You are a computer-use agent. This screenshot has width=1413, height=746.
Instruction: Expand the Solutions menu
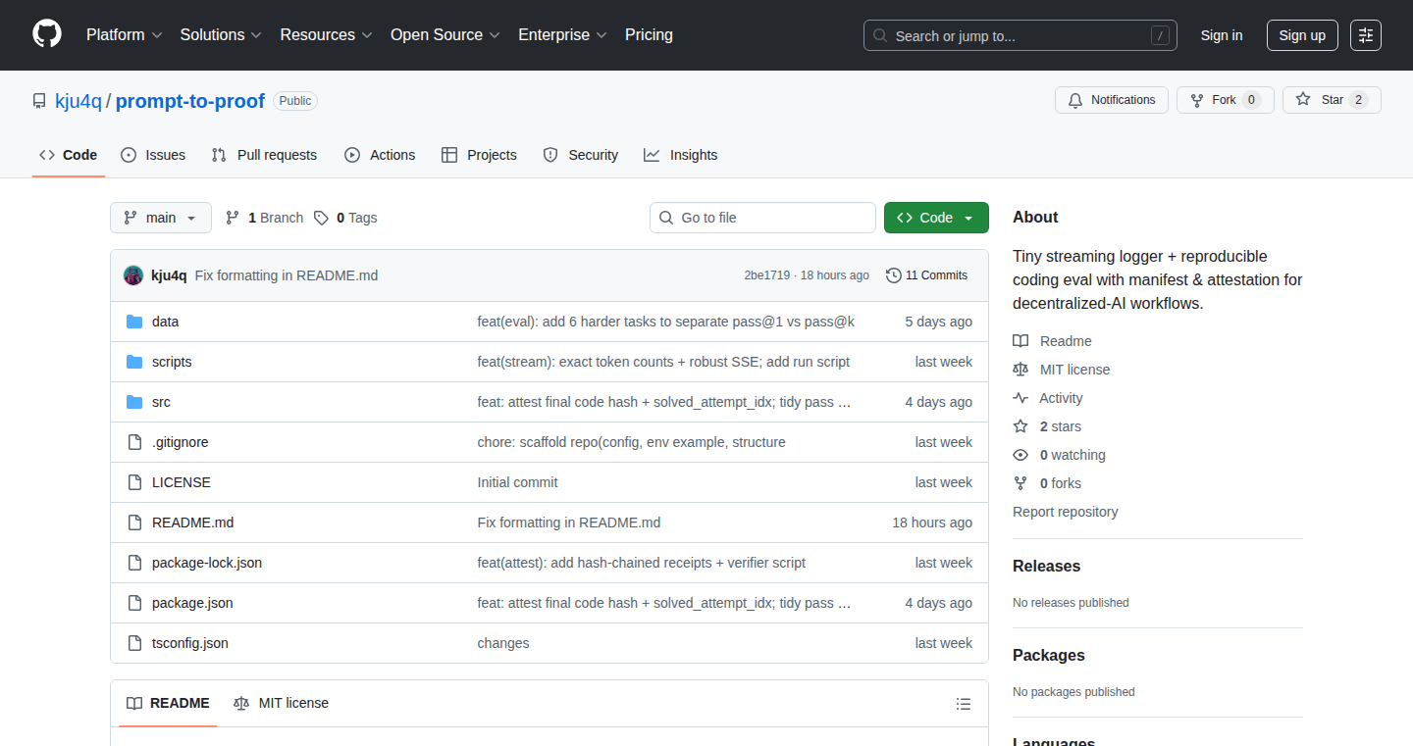click(221, 34)
